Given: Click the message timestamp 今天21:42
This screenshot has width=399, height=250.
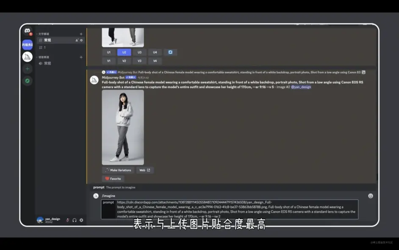Looking at the screenshot, I should [143, 78].
